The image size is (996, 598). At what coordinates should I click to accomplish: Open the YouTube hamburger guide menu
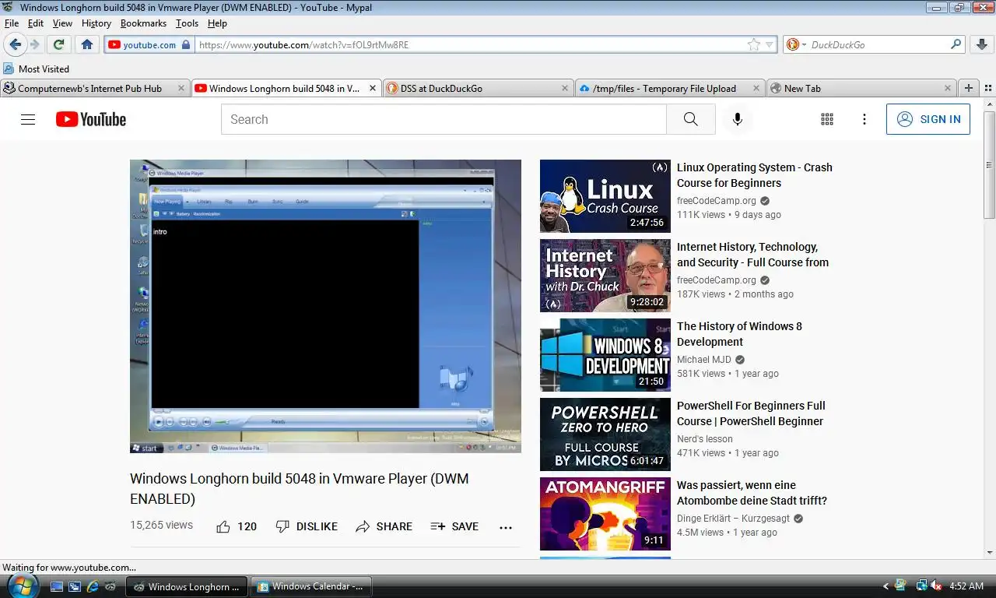(x=28, y=119)
